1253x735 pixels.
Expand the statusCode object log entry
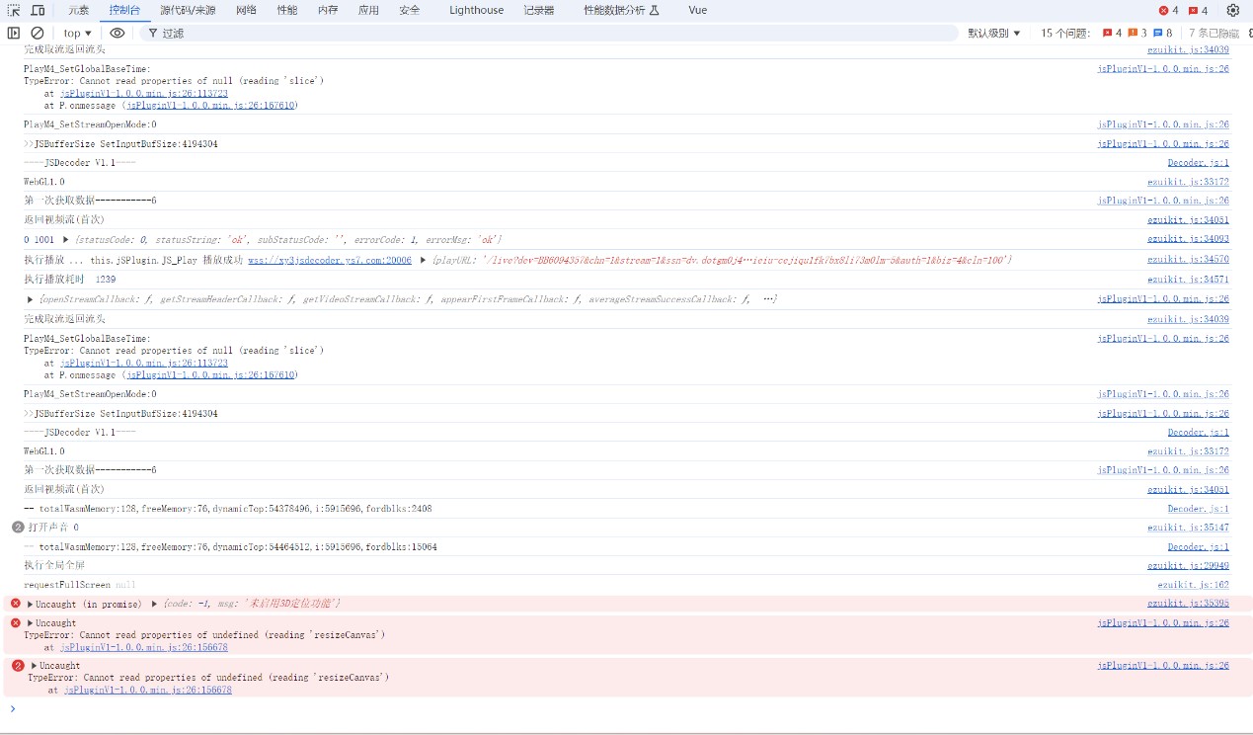(x=66, y=240)
